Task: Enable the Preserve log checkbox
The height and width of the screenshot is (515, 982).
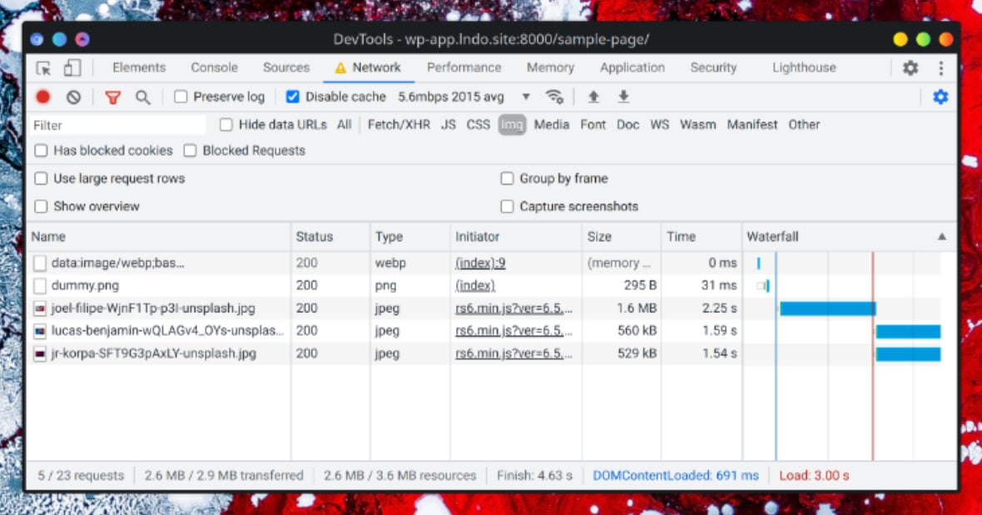Action: 181,97
